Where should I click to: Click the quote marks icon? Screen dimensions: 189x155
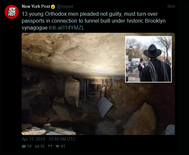[50, 146]
